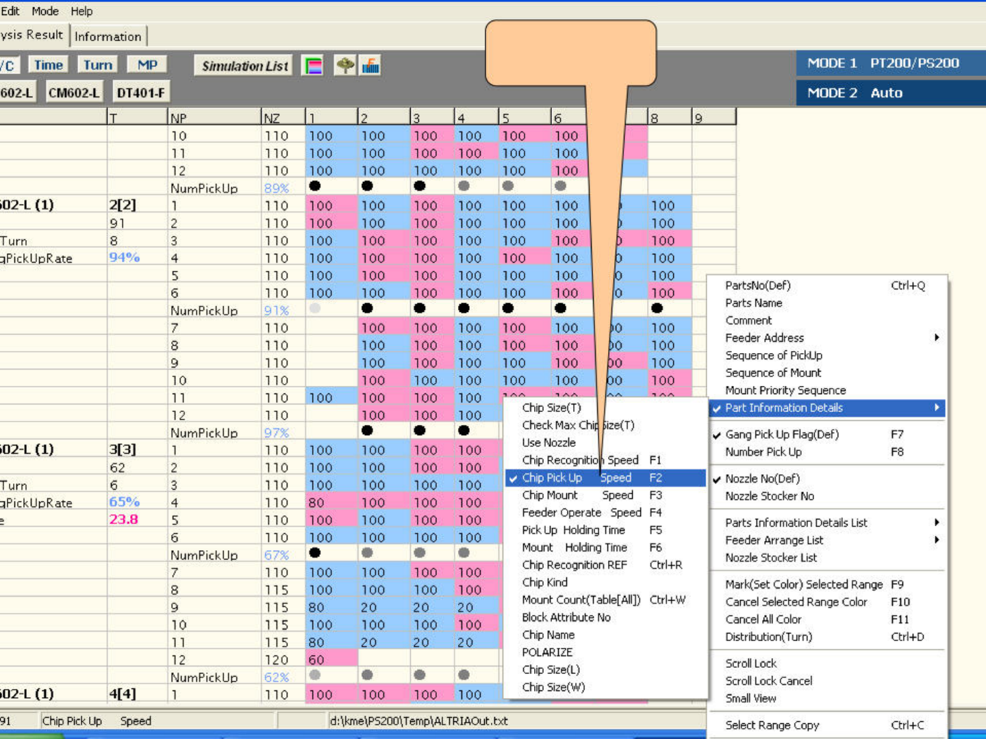Click the Simulation List button

click(244, 66)
